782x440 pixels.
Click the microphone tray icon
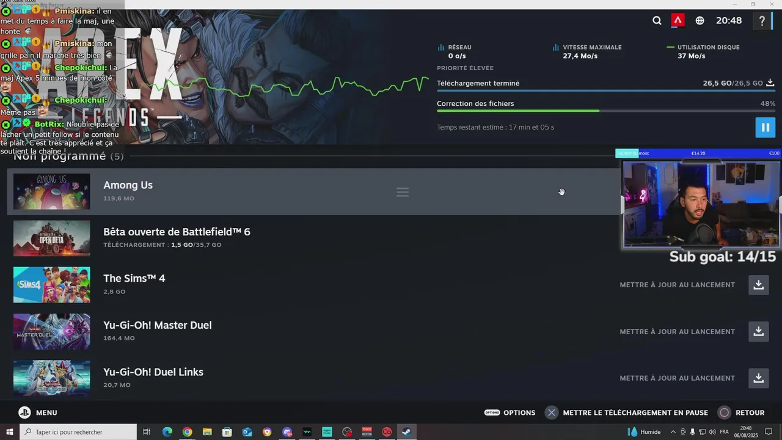692,432
